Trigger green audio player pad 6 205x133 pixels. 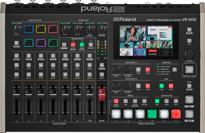(x=53, y=43)
